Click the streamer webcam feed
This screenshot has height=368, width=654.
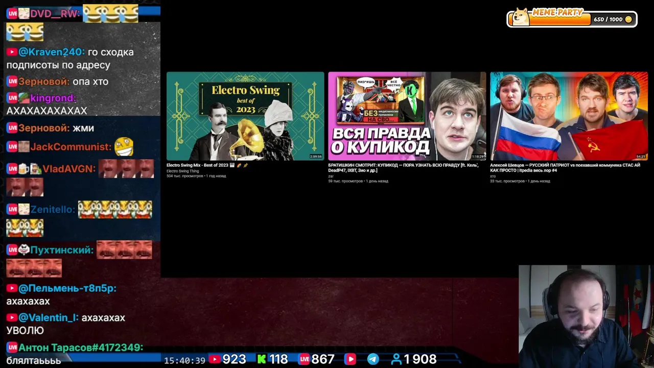(586, 316)
